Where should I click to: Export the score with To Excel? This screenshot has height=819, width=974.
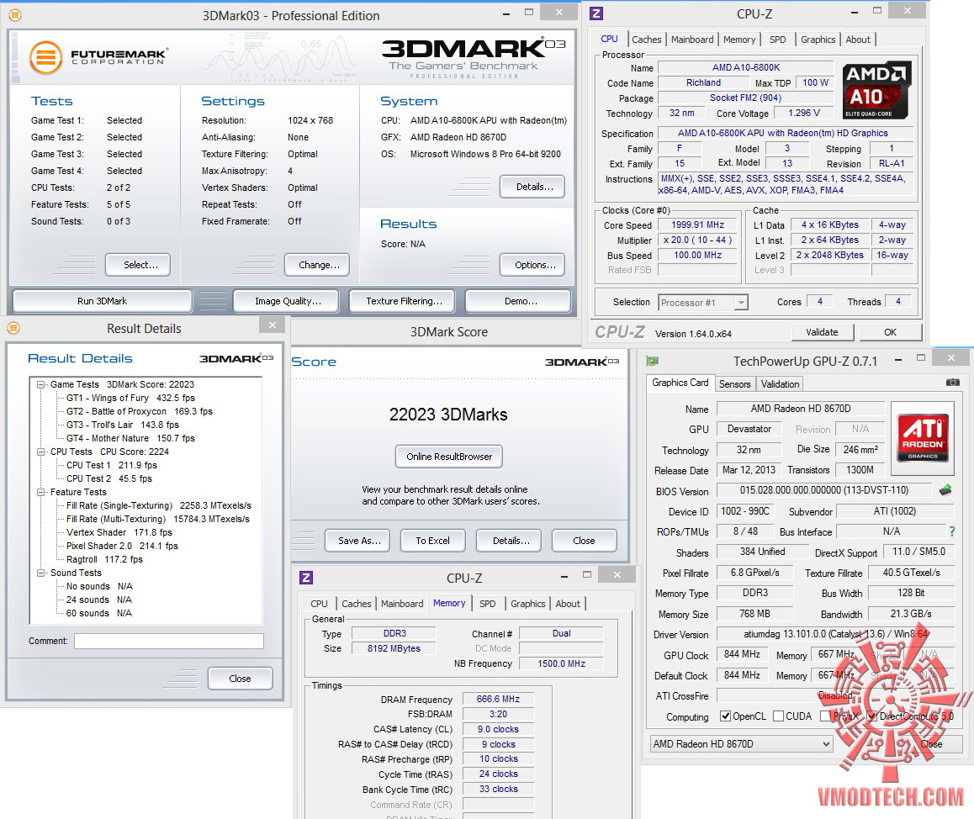433,540
